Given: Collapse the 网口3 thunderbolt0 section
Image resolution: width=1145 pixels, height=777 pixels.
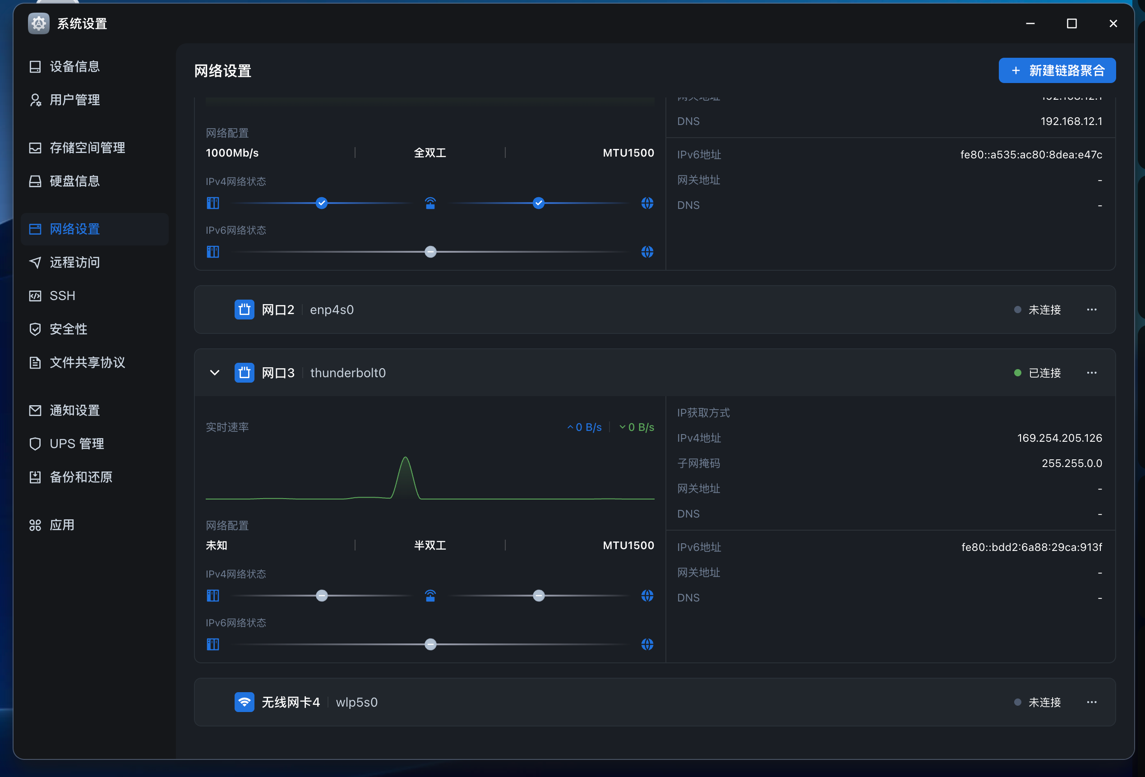Looking at the screenshot, I should [215, 373].
